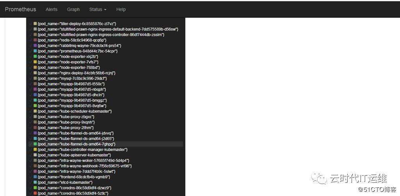Viewport: 400px width, 196px height.
Task: Click green swatch of myapp-9b4987d5-8vq6w
Action: coord(35,106)
